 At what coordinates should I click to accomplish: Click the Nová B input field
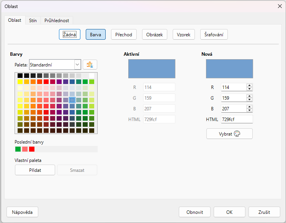pos(234,109)
